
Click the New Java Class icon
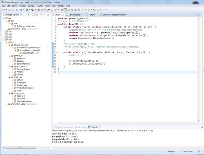[42, 10]
